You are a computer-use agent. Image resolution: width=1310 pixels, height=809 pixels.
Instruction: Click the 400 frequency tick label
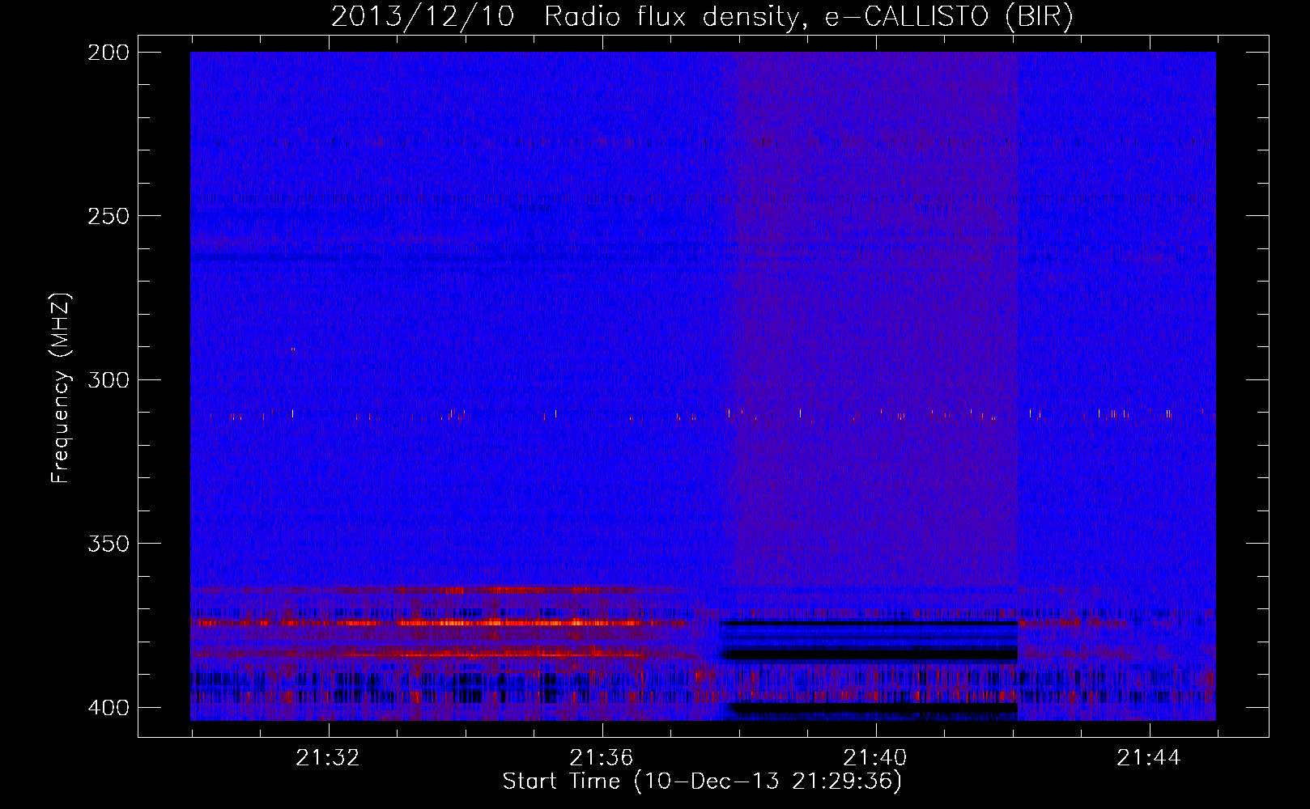coord(108,708)
